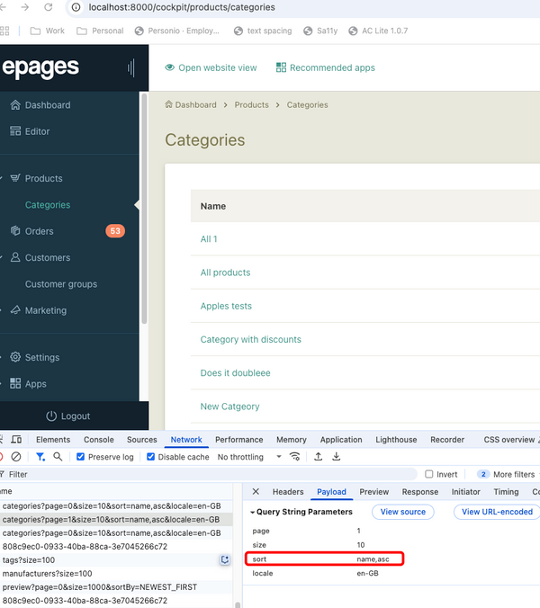The height and width of the screenshot is (608, 540).
Task: Check the Invert filter checkbox
Action: point(428,474)
